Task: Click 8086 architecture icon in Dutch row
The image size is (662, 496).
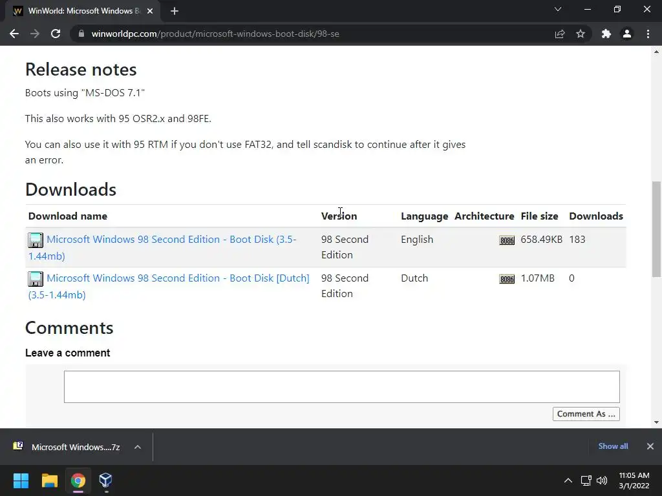Action: [x=507, y=279]
